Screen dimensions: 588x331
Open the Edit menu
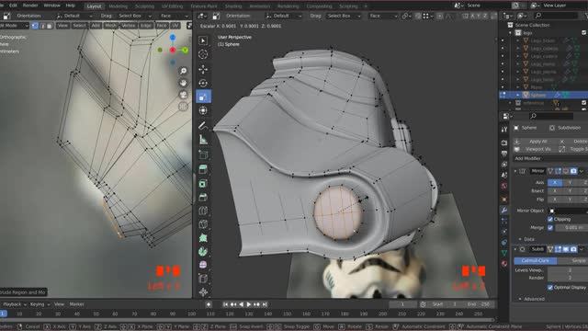click(x=13, y=6)
